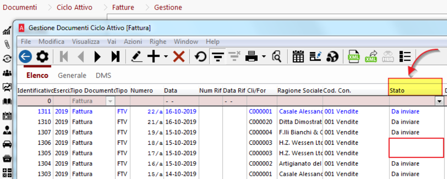Open the Azioni menu
Image resolution: width=447 pixels, height=179 pixels.
(x=132, y=42)
